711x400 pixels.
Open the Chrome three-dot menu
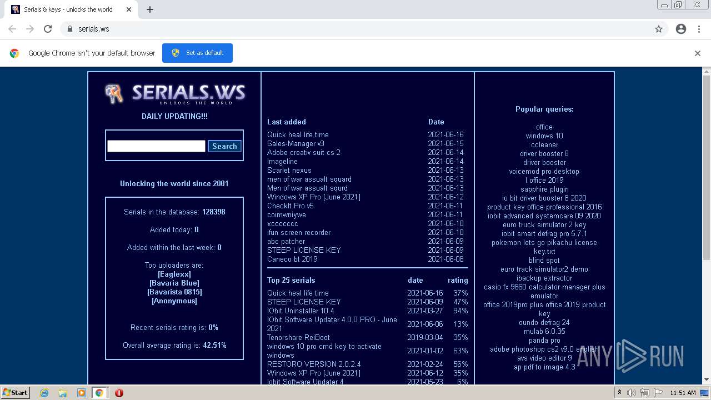pos(699,29)
